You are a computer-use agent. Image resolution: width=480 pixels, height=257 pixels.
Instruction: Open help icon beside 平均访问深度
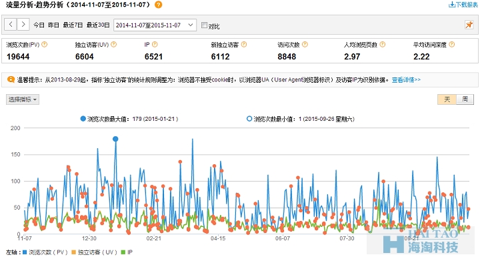tap(451, 45)
